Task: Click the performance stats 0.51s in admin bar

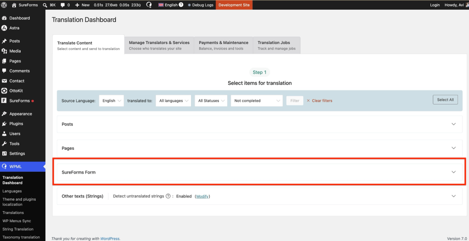Action: (x=98, y=5)
